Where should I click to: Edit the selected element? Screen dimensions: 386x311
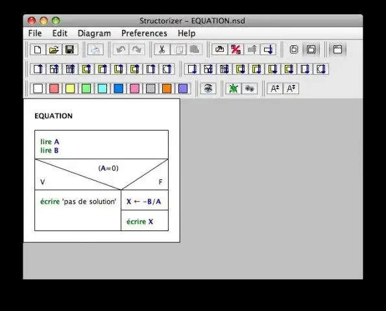coord(219,49)
